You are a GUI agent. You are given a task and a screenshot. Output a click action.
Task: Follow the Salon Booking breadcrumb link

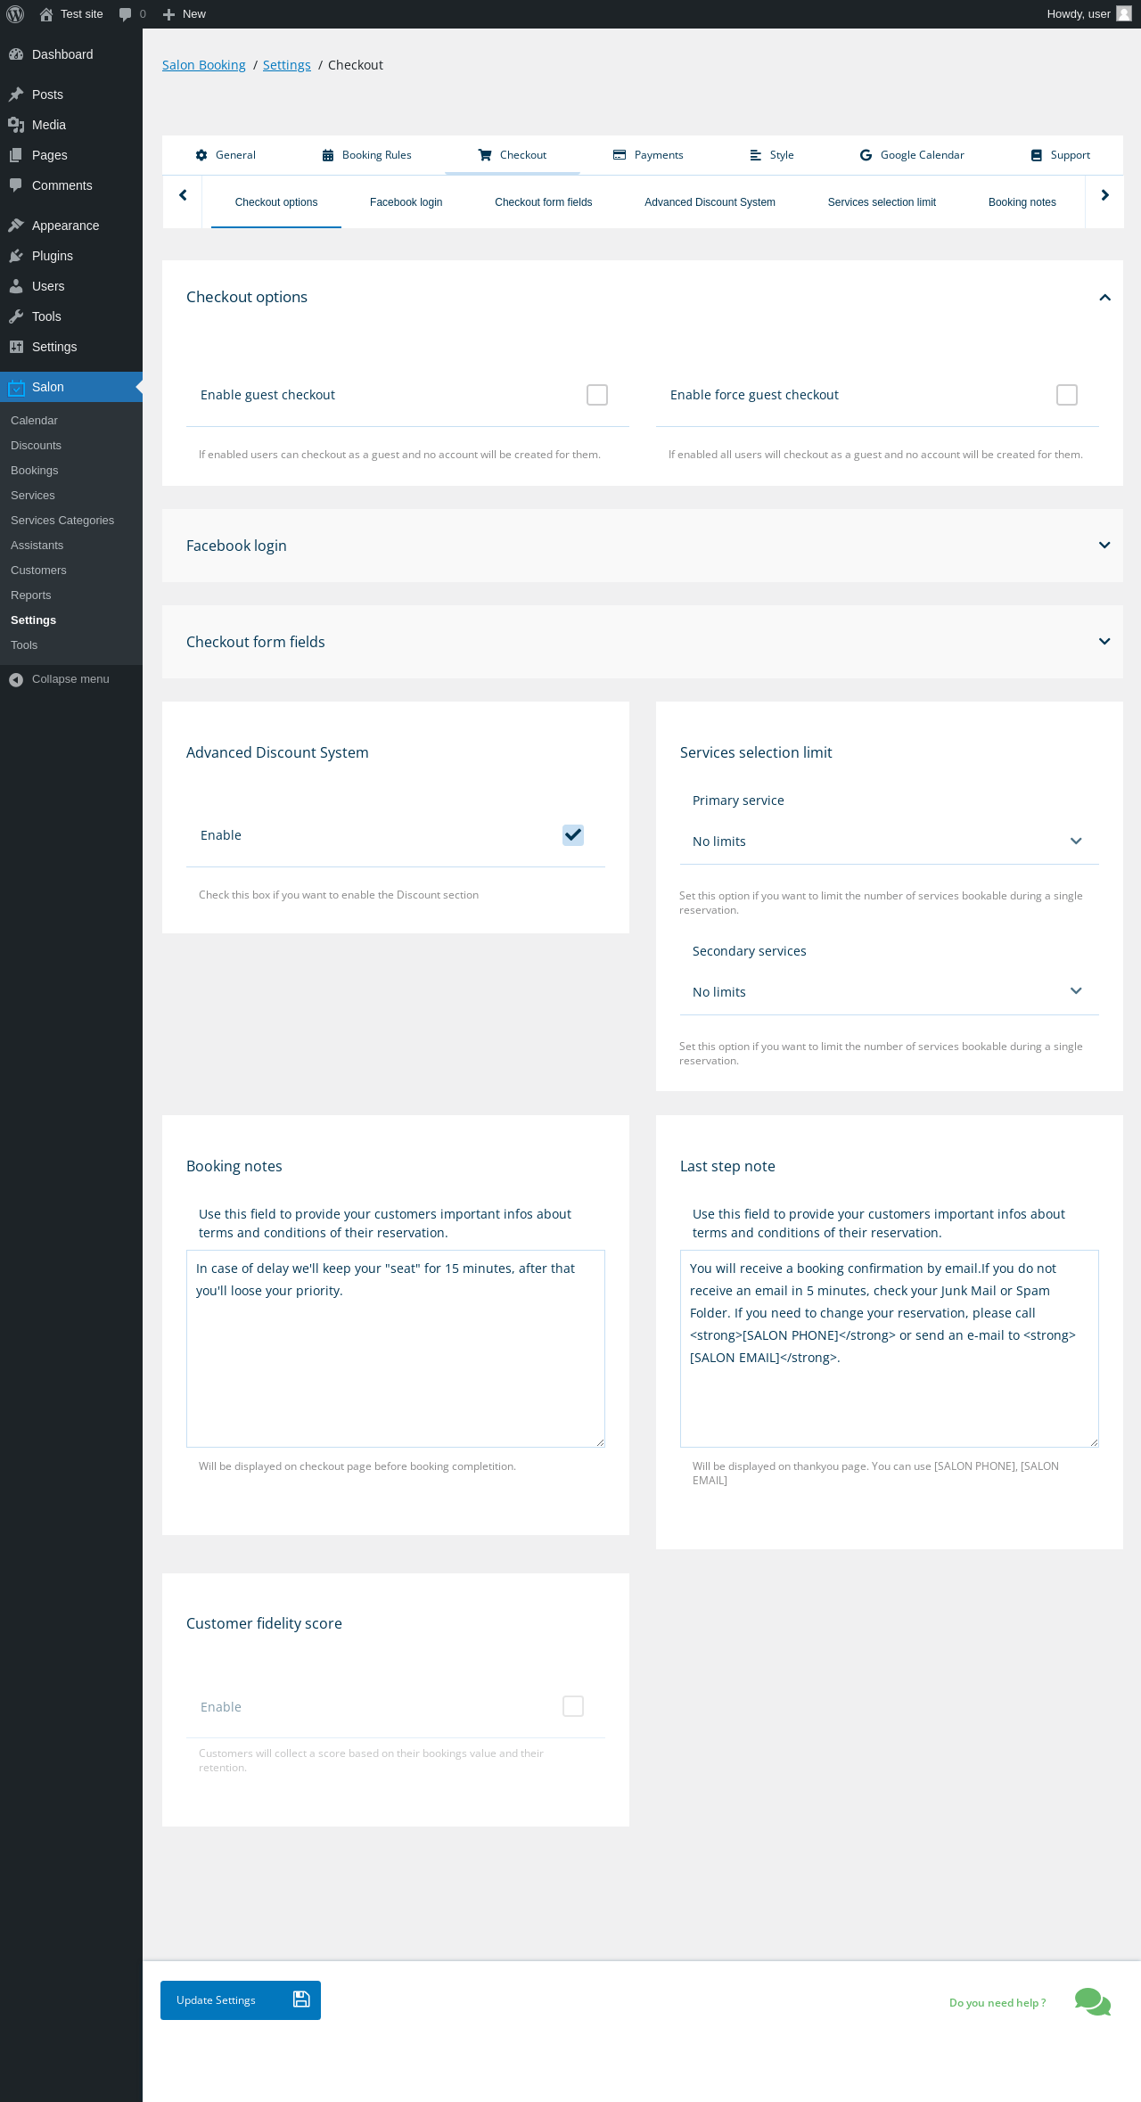point(203,65)
